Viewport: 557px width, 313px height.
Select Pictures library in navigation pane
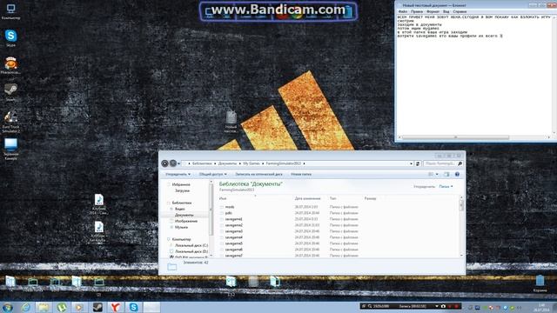click(186, 221)
